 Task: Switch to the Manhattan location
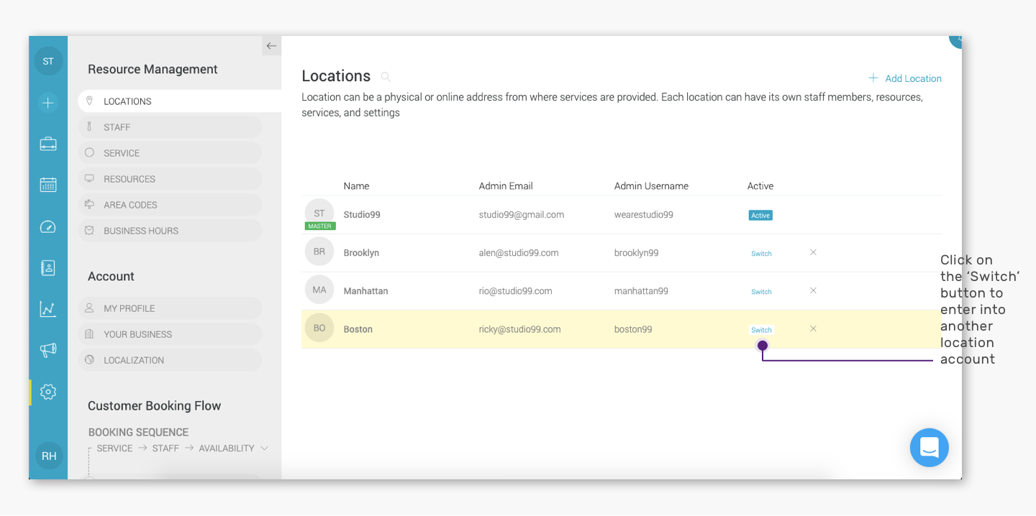pos(761,292)
